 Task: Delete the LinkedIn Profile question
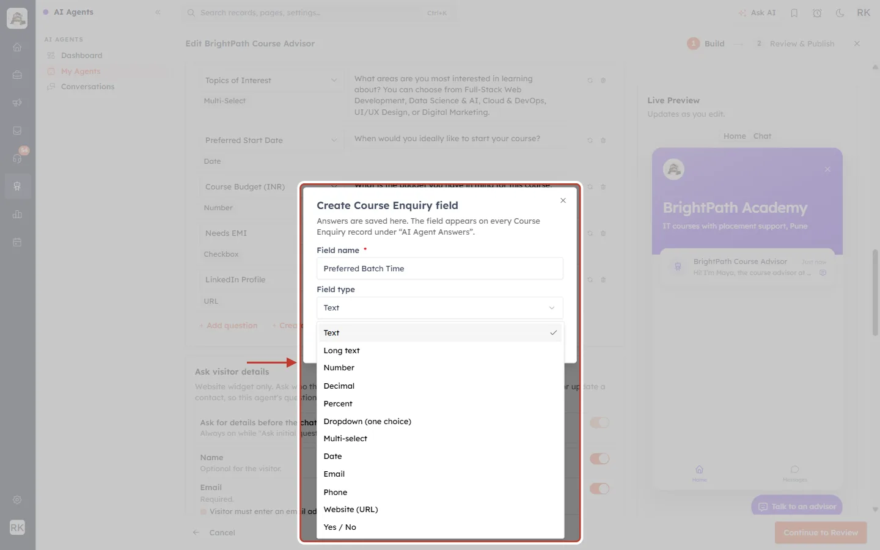pyautogui.click(x=603, y=279)
